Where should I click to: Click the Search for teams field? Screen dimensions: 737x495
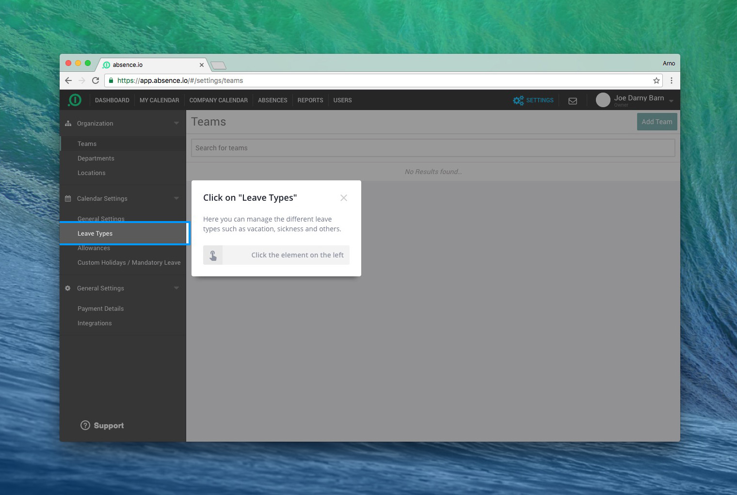pos(433,148)
